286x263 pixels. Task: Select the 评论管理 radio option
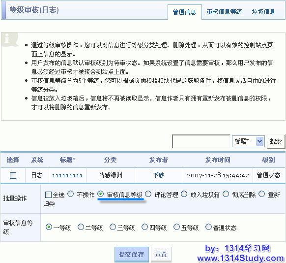(148, 194)
